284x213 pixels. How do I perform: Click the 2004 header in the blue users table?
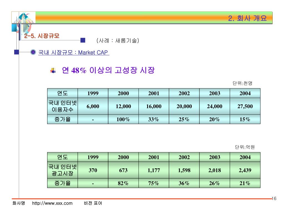pos(245,93)
